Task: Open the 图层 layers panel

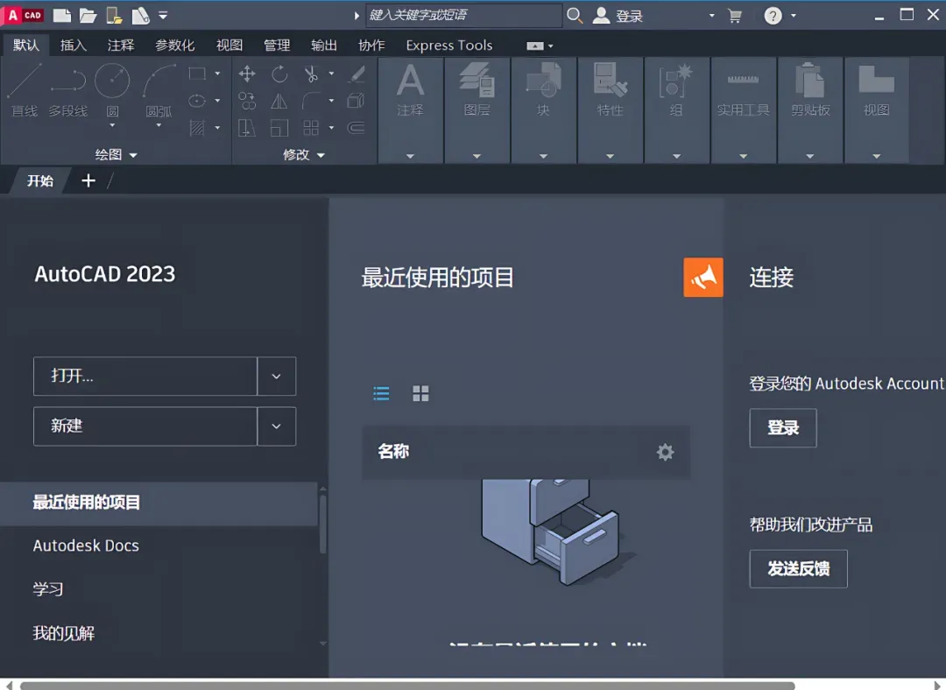Action: pos(477,109)
